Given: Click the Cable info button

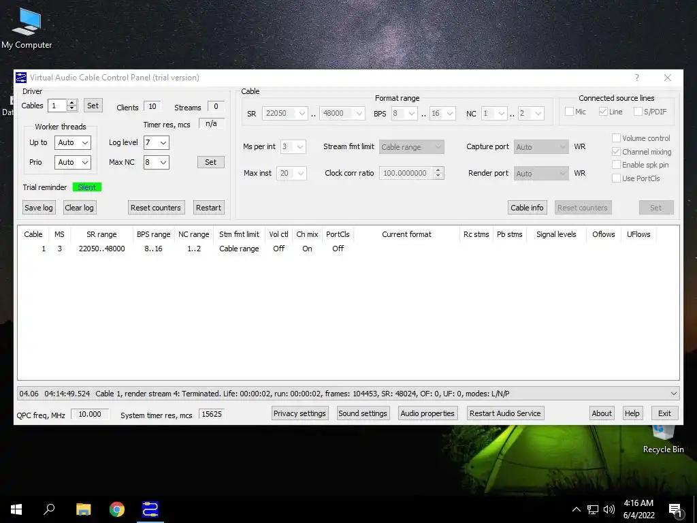Looking at the screenshot, I should (527, 208).
